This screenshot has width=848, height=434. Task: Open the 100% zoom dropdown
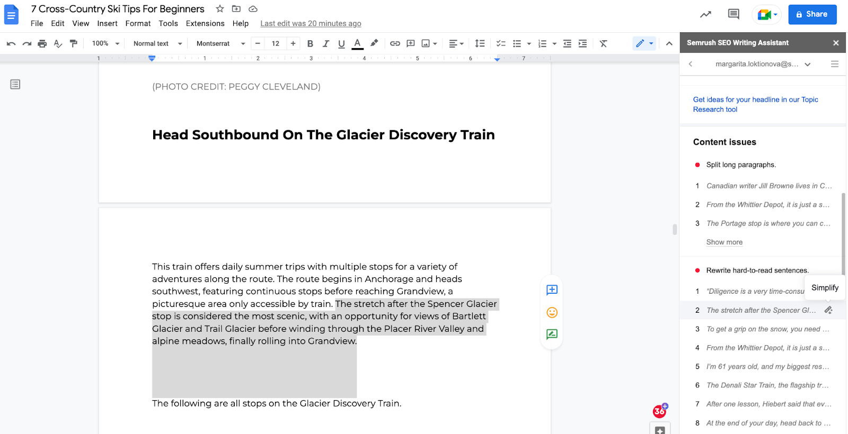(105, 43)
